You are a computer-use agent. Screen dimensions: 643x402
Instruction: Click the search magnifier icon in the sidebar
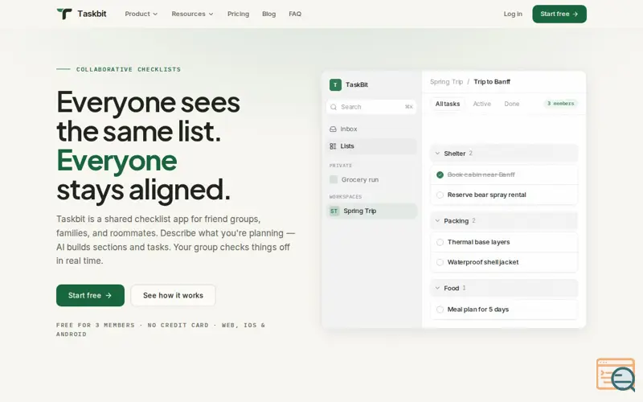pos(334,107)
